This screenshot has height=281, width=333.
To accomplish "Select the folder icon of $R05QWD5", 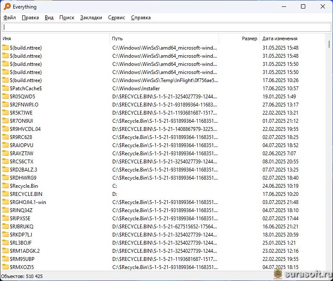I will pyautogui.click(x=6, y=96).
